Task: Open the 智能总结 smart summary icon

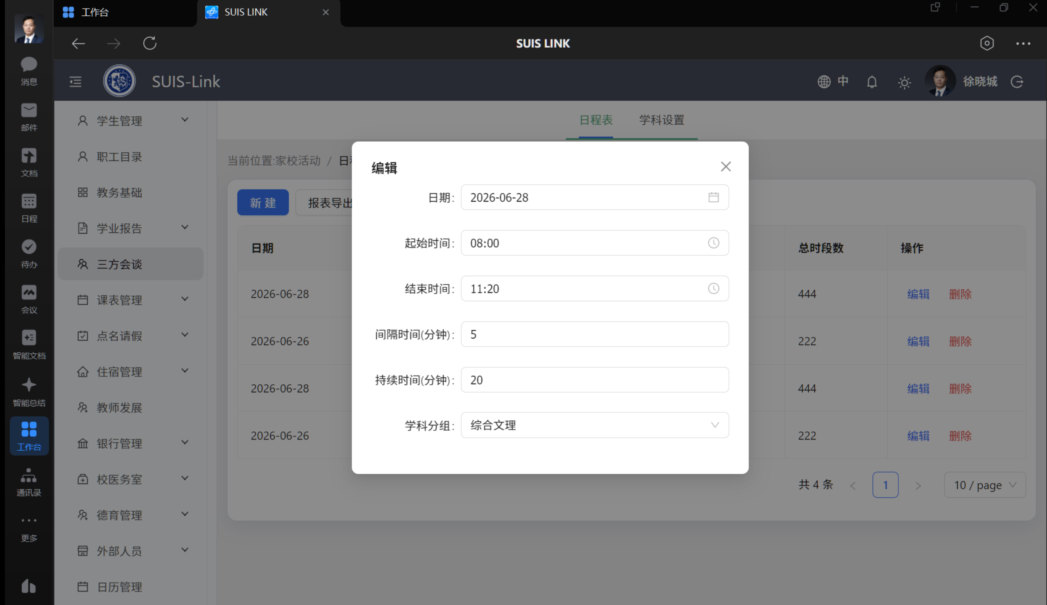Action: coord(29,392)
